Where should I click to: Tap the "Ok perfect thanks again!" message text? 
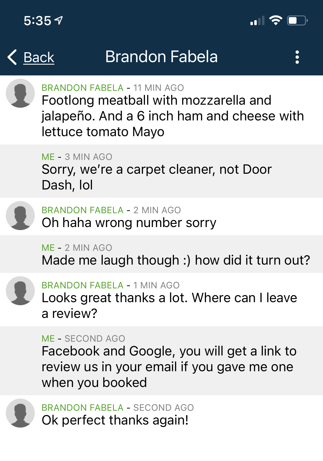point(115,420)
